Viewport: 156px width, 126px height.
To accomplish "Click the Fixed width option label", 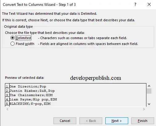I will tap(25, 44).
